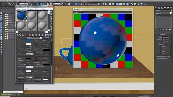
Task: Toggle Auto checkbox in metal azul preview window
Action: (74, 12)
